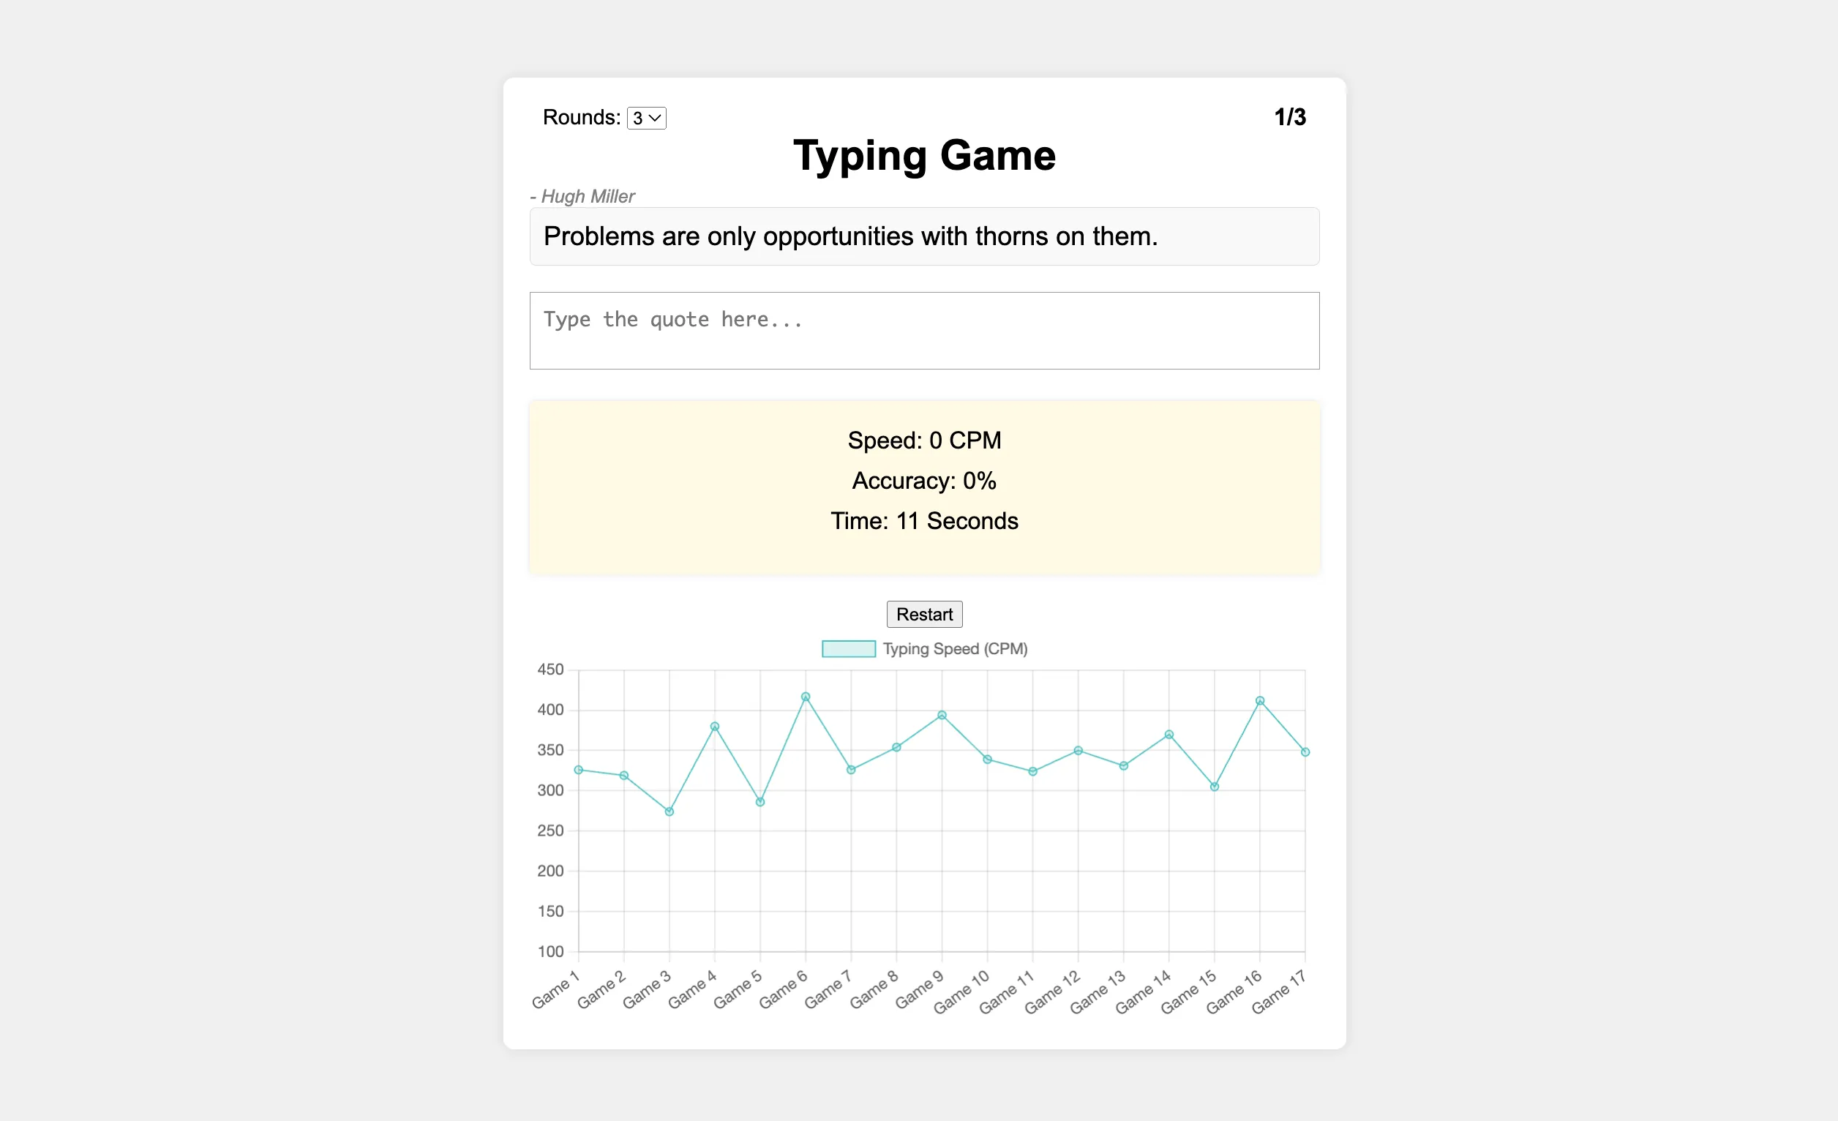Click the Game 9 data point on the chart
Screen dimensions: 1838x1121
(x=942, y=714)
